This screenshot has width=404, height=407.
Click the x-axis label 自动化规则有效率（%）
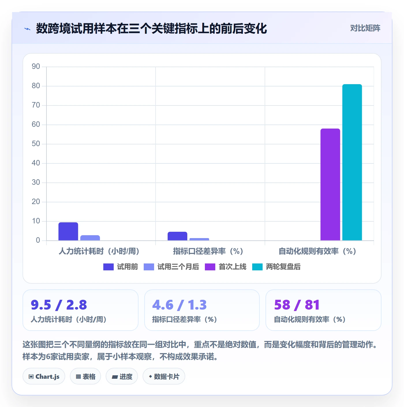317,251
